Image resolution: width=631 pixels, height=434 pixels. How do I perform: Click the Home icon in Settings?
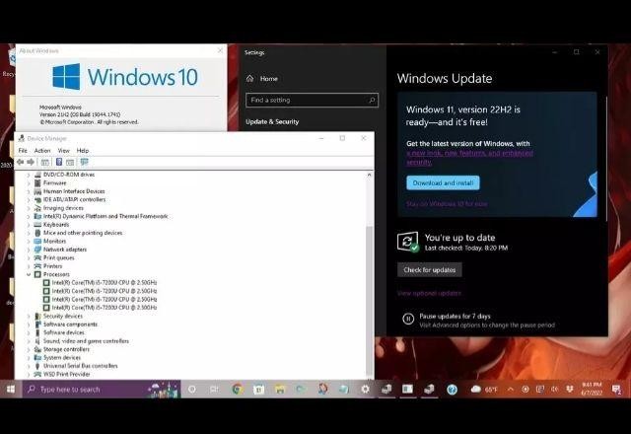tap(250, 78)
